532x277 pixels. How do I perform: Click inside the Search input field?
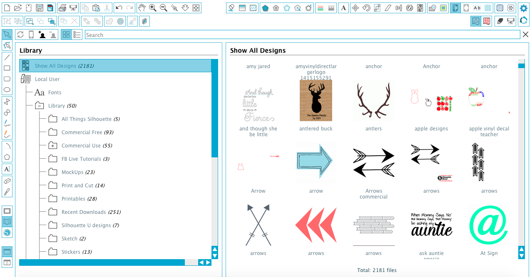click(x=291, y=35)
